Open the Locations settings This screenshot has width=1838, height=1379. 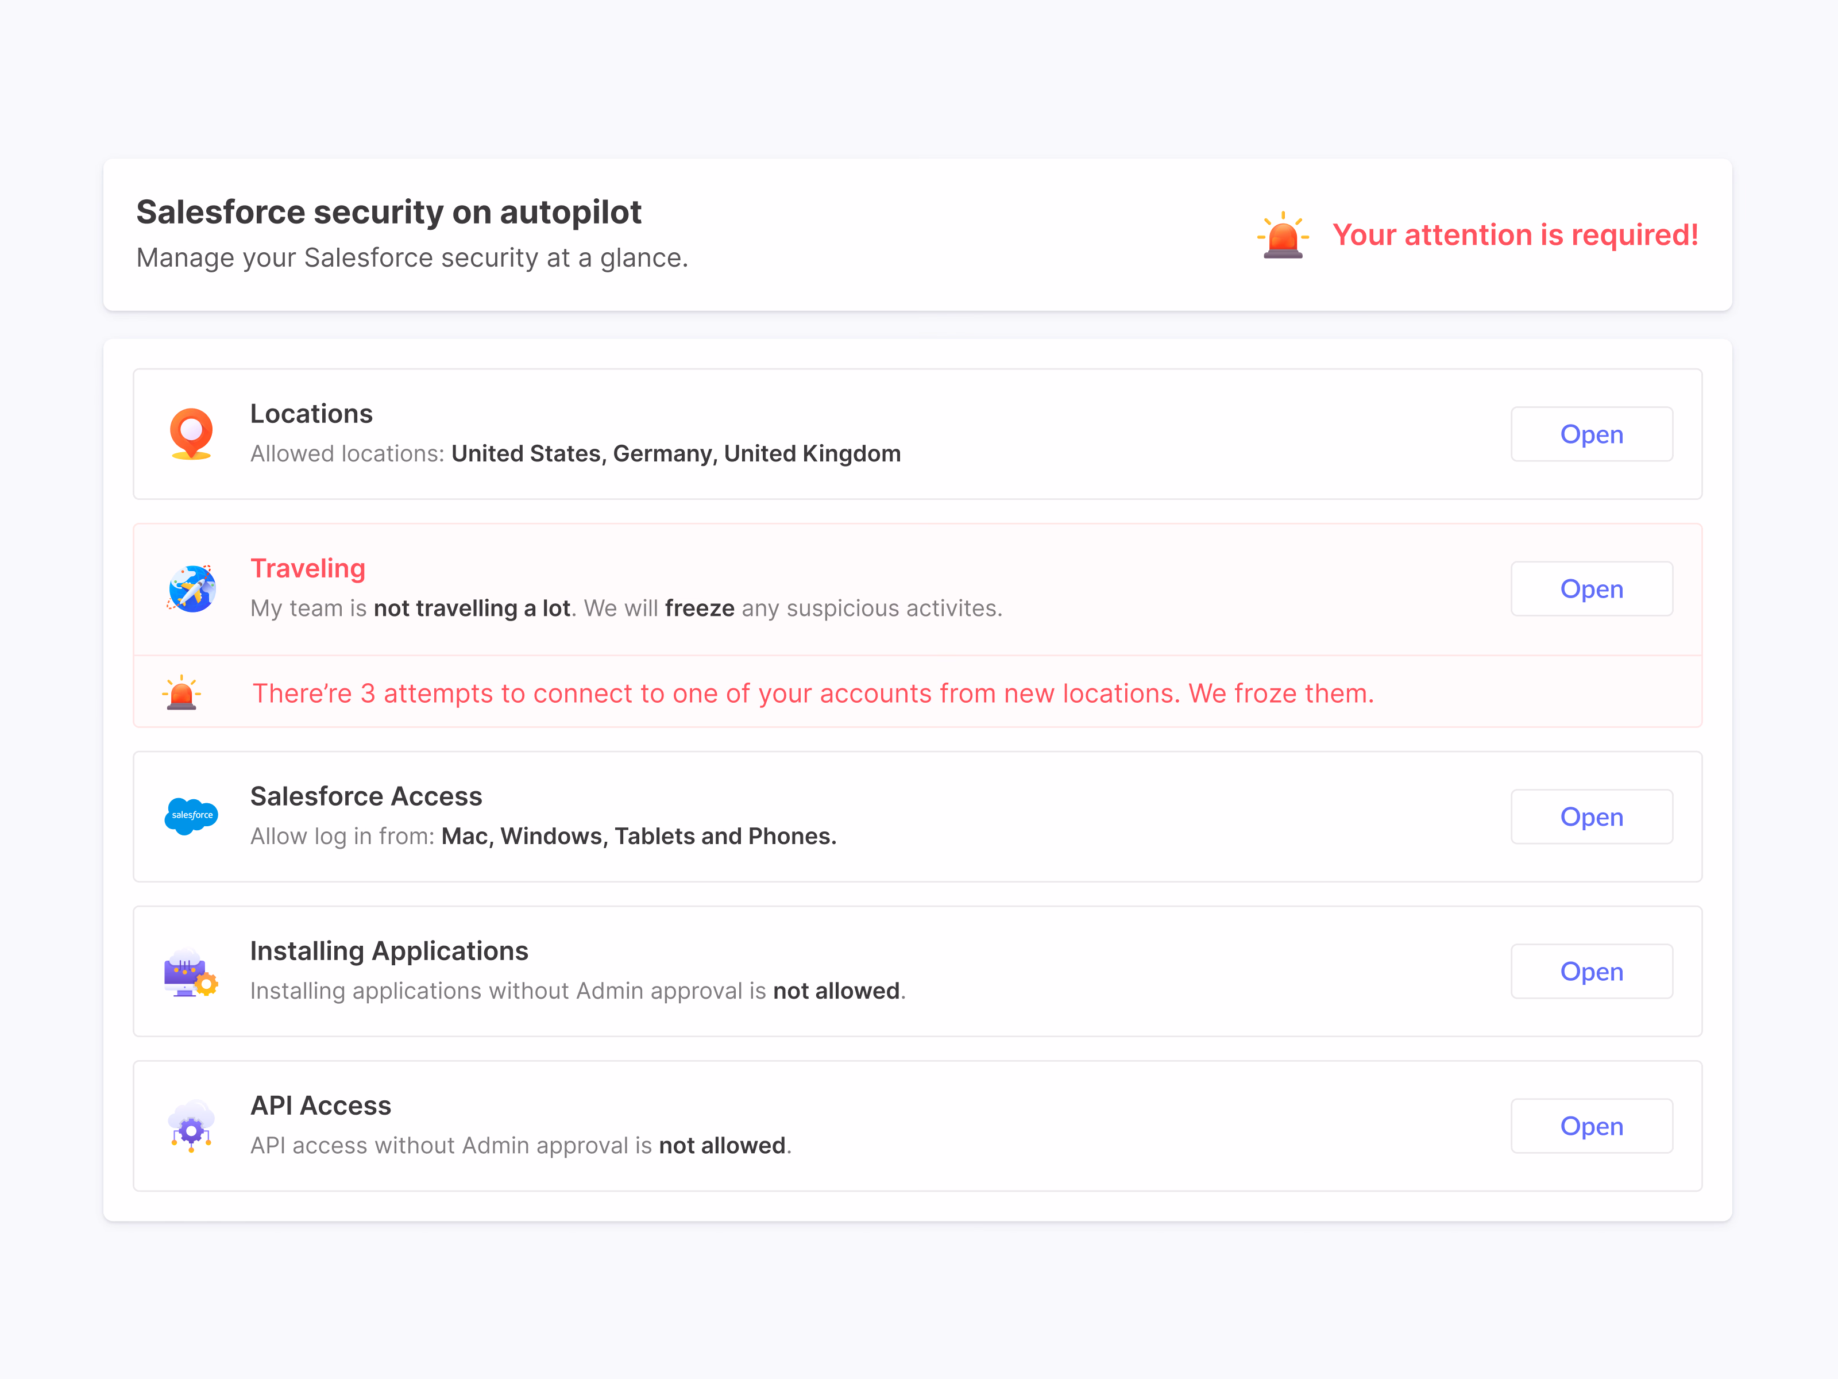tap(1591, 434)
